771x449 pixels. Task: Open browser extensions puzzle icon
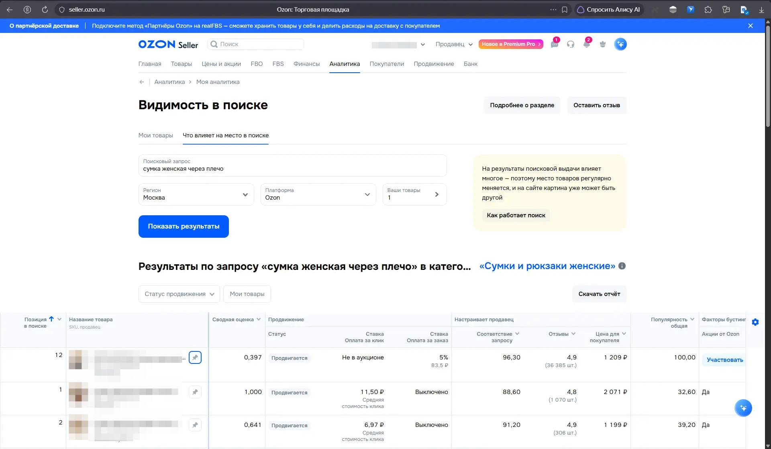point(708,10)
